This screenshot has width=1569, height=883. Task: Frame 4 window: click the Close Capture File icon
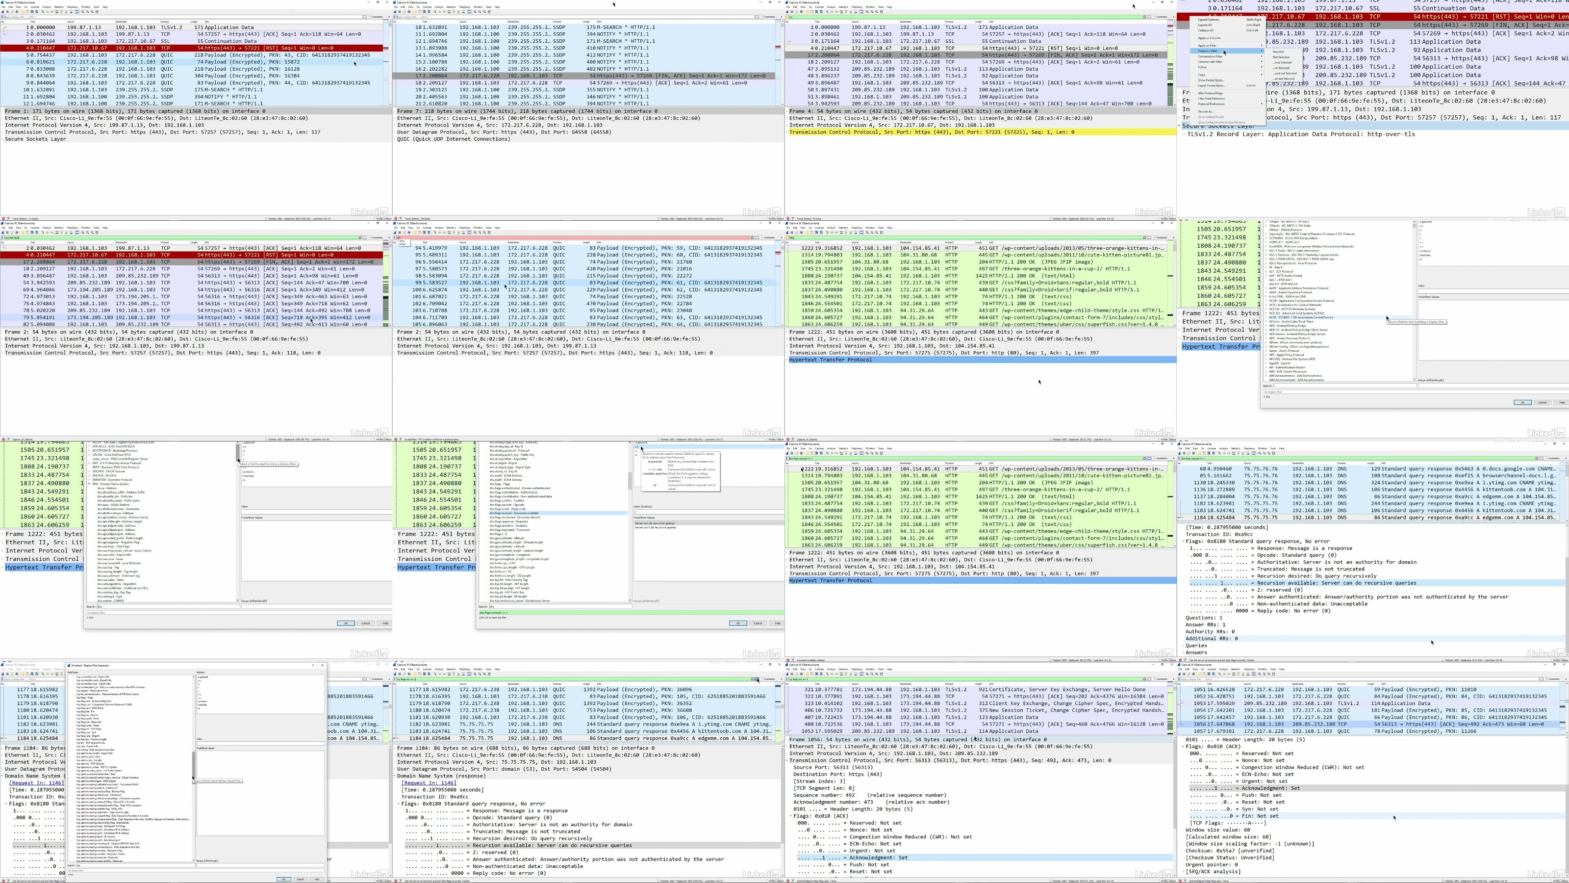(x=817, y=12)
